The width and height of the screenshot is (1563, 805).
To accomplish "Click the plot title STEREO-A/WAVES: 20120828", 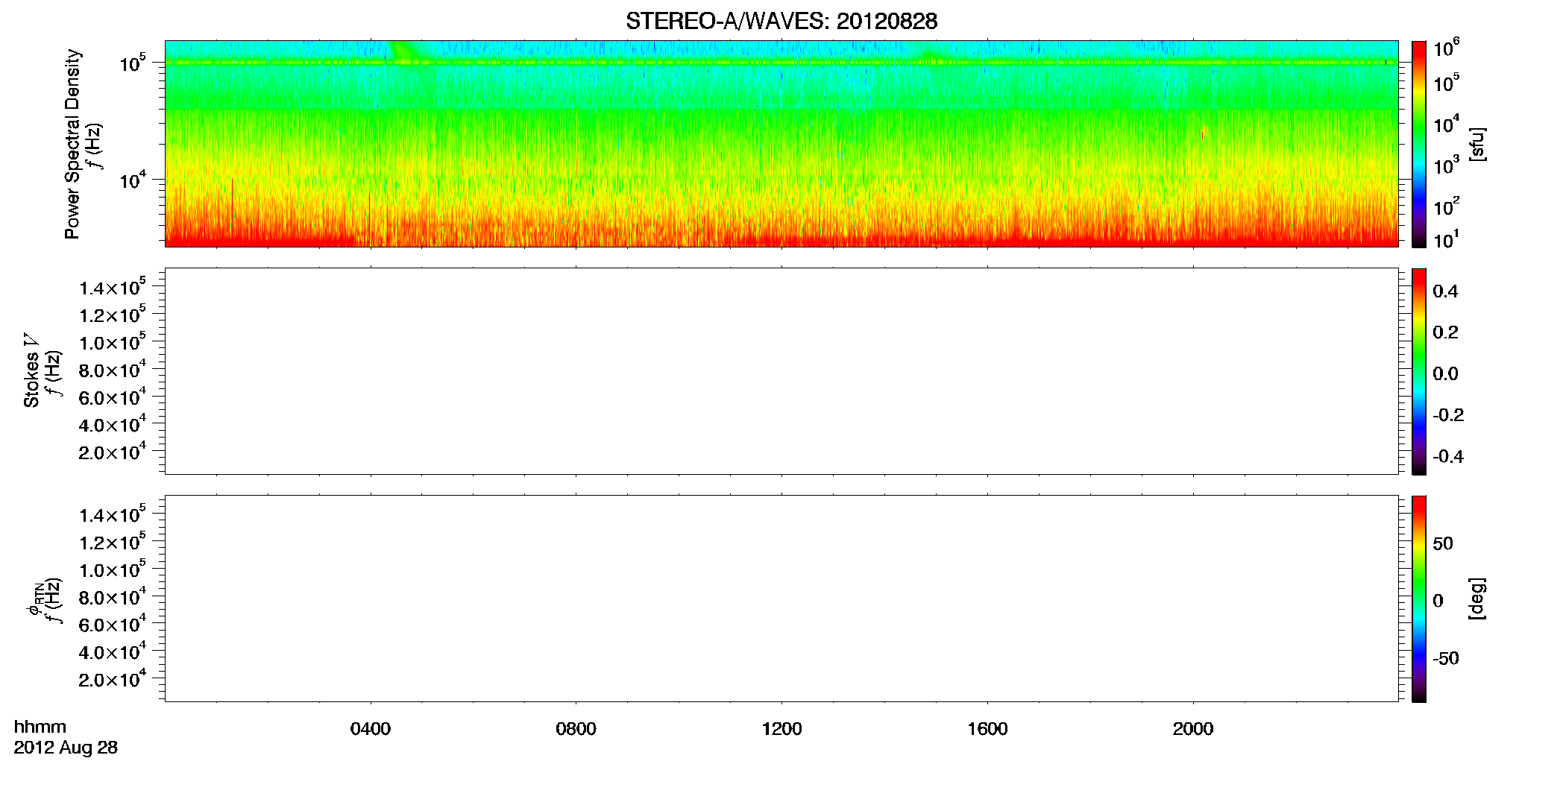I will [781, 21].
